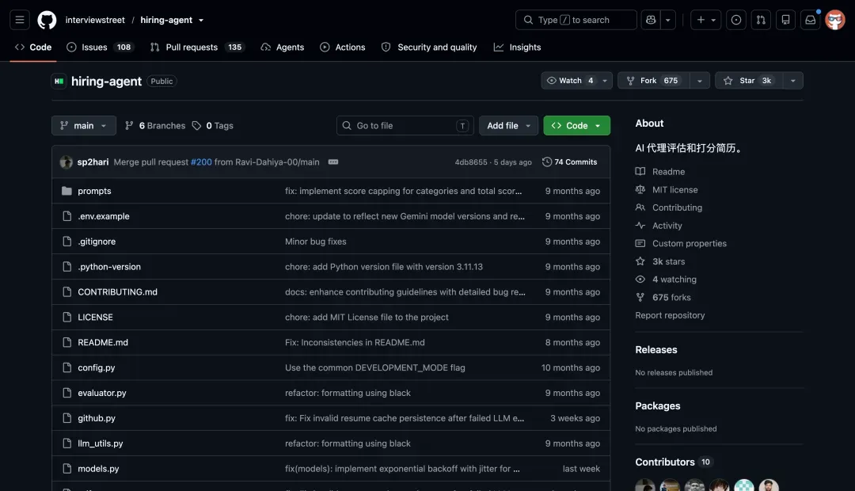Image resolution: width=855 pixels, height=491 pixels.
Task: Open CONTRIBUTING.md file
Action: click(x=117, y=292)
